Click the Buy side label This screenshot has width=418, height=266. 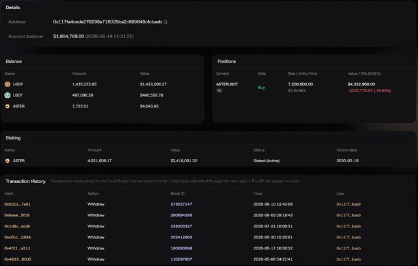[x=261, y=87]
